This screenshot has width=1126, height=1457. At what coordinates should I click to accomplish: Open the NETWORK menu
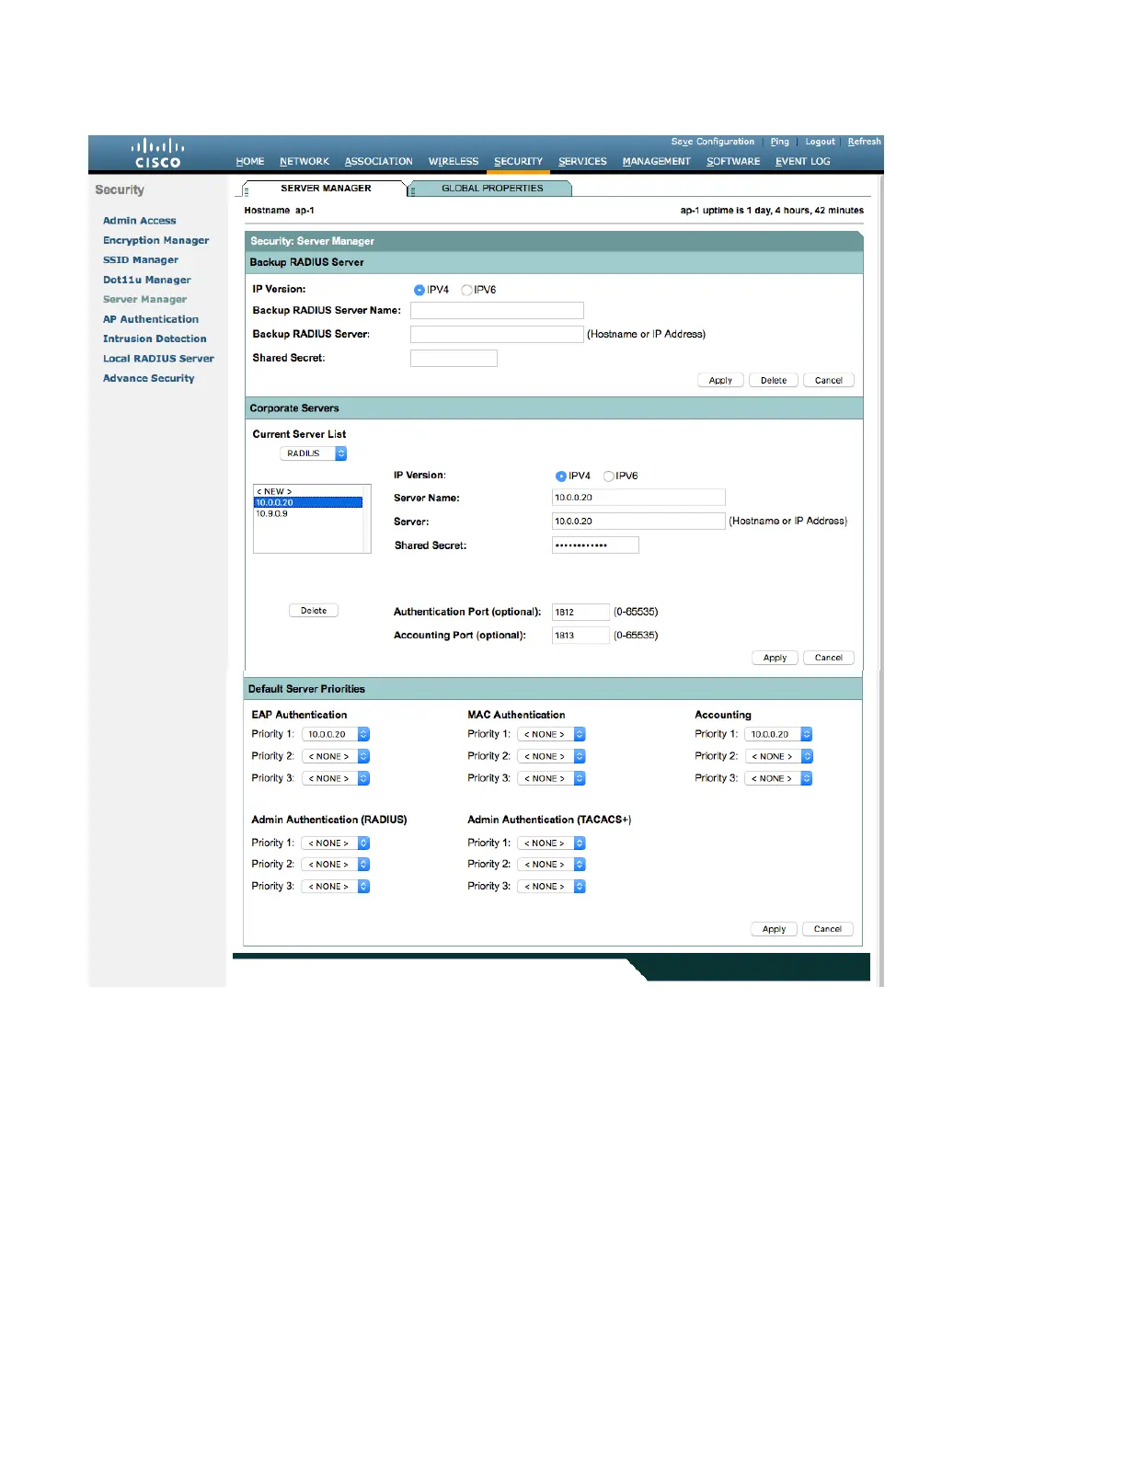(304, 161)
